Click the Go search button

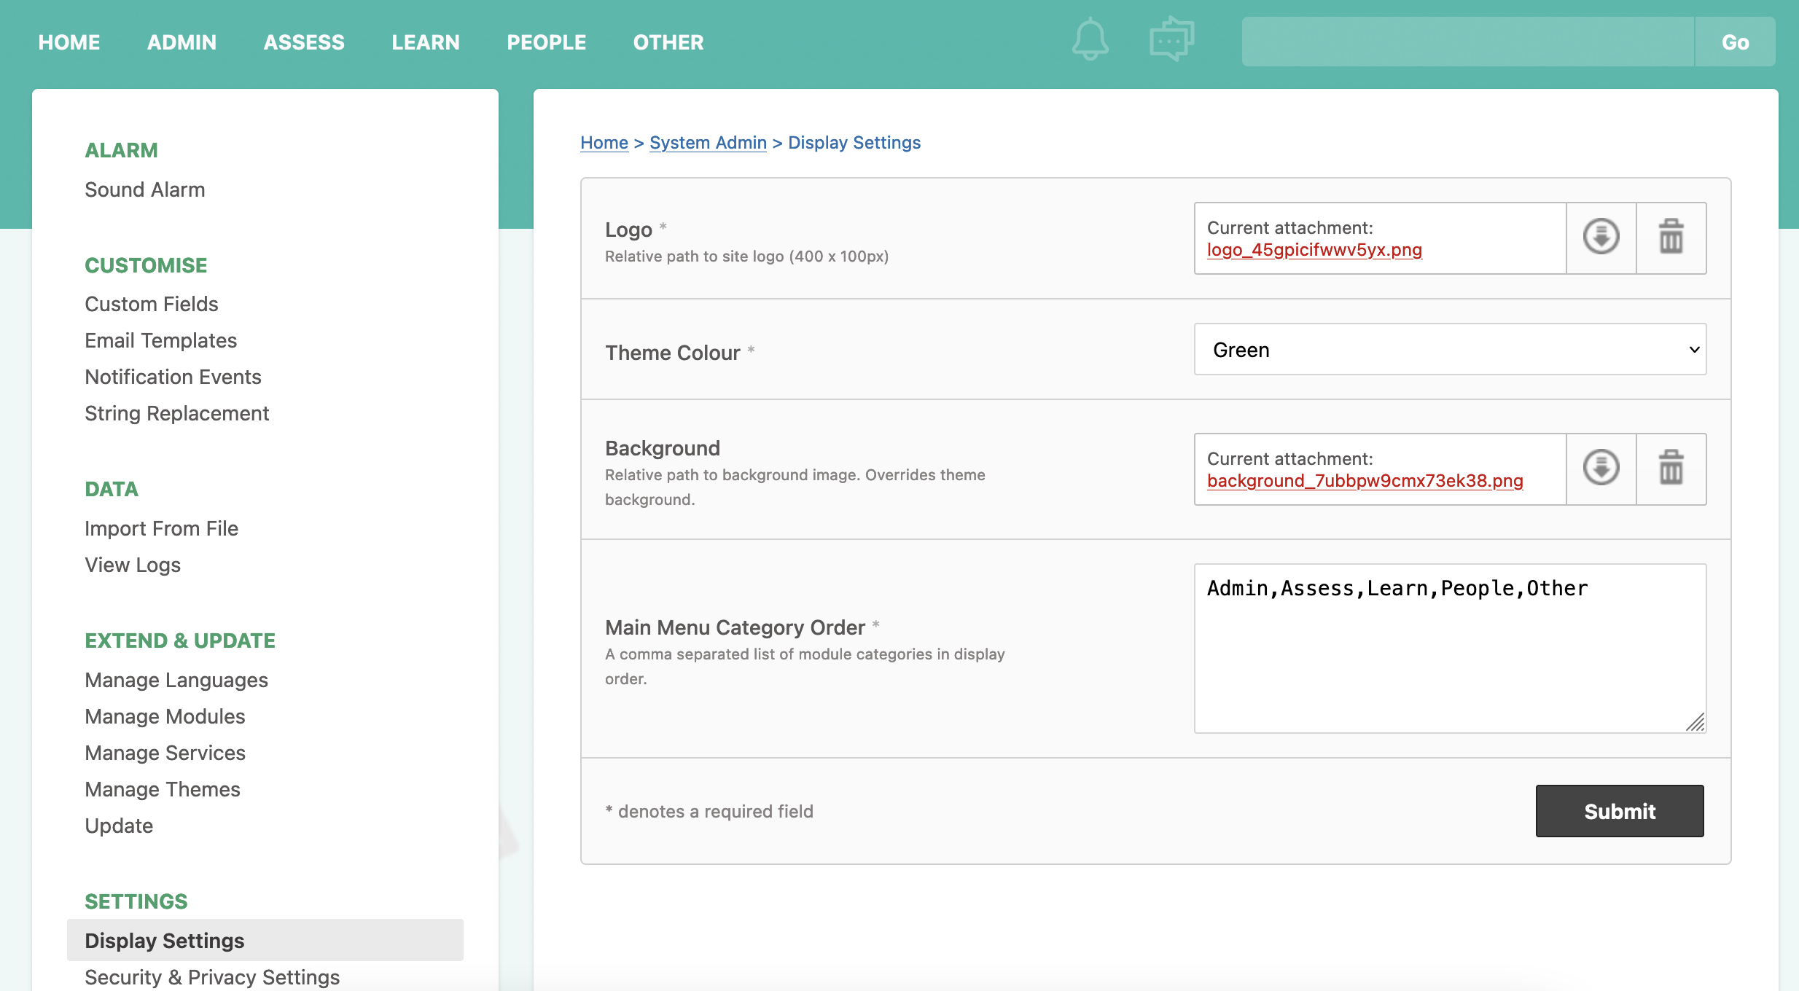pyautogui.click(x=1735, y=42)
